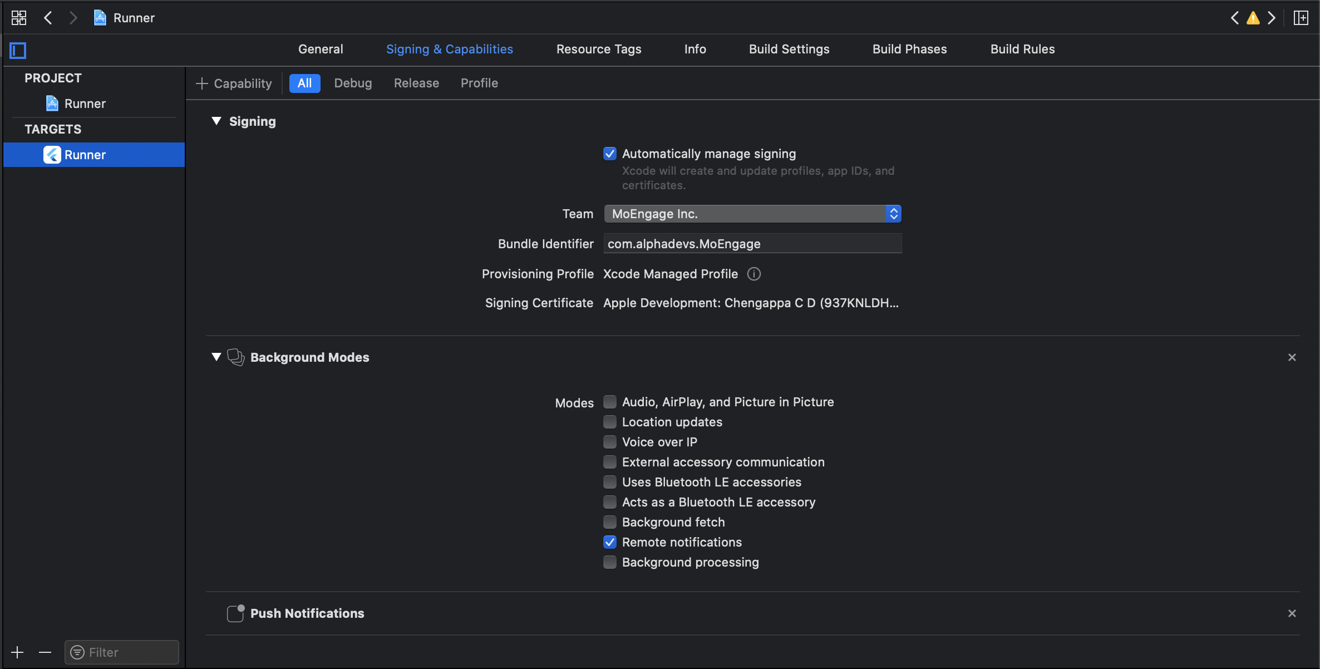Enable Uses Bluetooth LE accessories
The height and width of the screenshot is (669, 1320).
coord(610,482)
